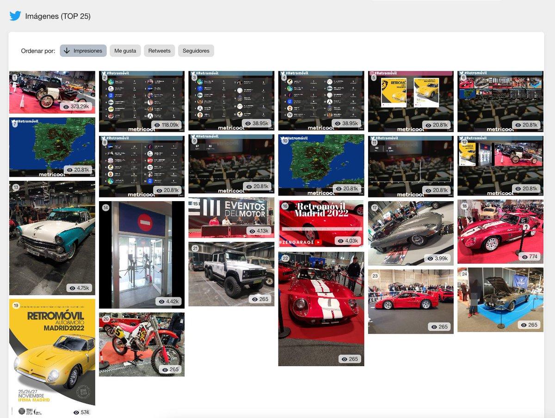The height and width of the screenshot is (418, 555).
Task: Open image 6 Eventos collage thumbnail
Action: pos(500,101)
